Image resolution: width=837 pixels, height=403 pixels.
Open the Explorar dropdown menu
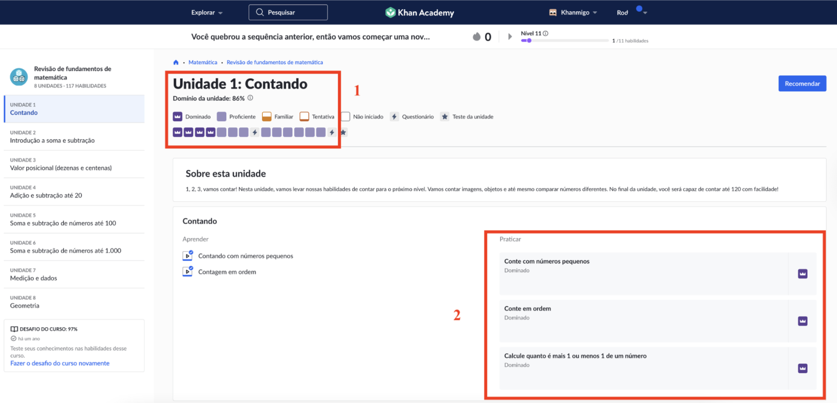coord(207,12)
